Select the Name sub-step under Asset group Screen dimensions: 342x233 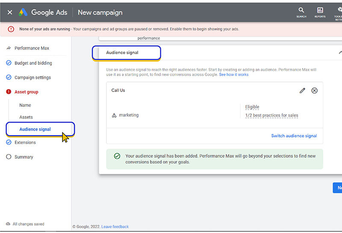click(x=25, y=105)
